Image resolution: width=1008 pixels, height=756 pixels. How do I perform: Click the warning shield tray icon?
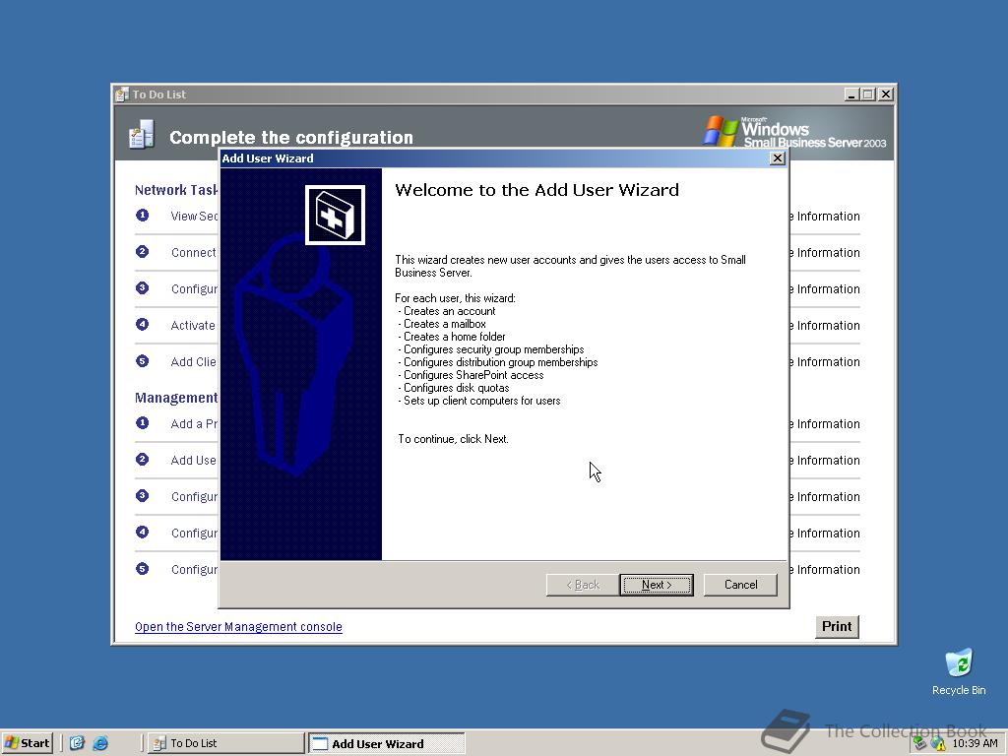[x=937, y=744]
